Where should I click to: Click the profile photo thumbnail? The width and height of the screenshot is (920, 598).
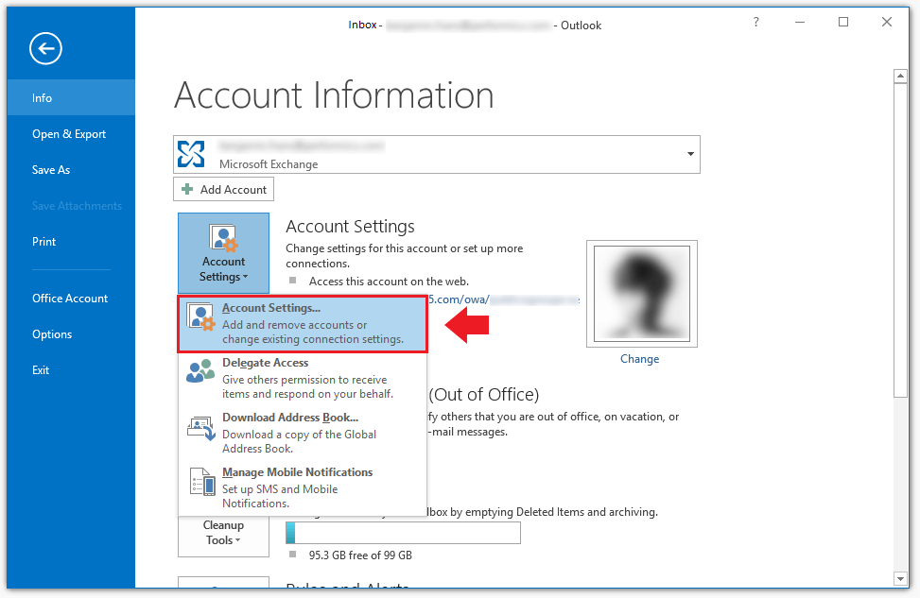[641, 293]
